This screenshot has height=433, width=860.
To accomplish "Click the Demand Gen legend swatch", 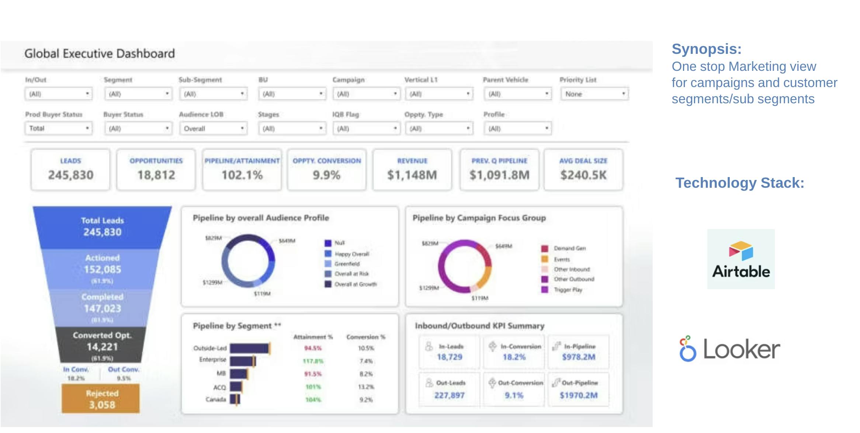I will pos(545,249).
